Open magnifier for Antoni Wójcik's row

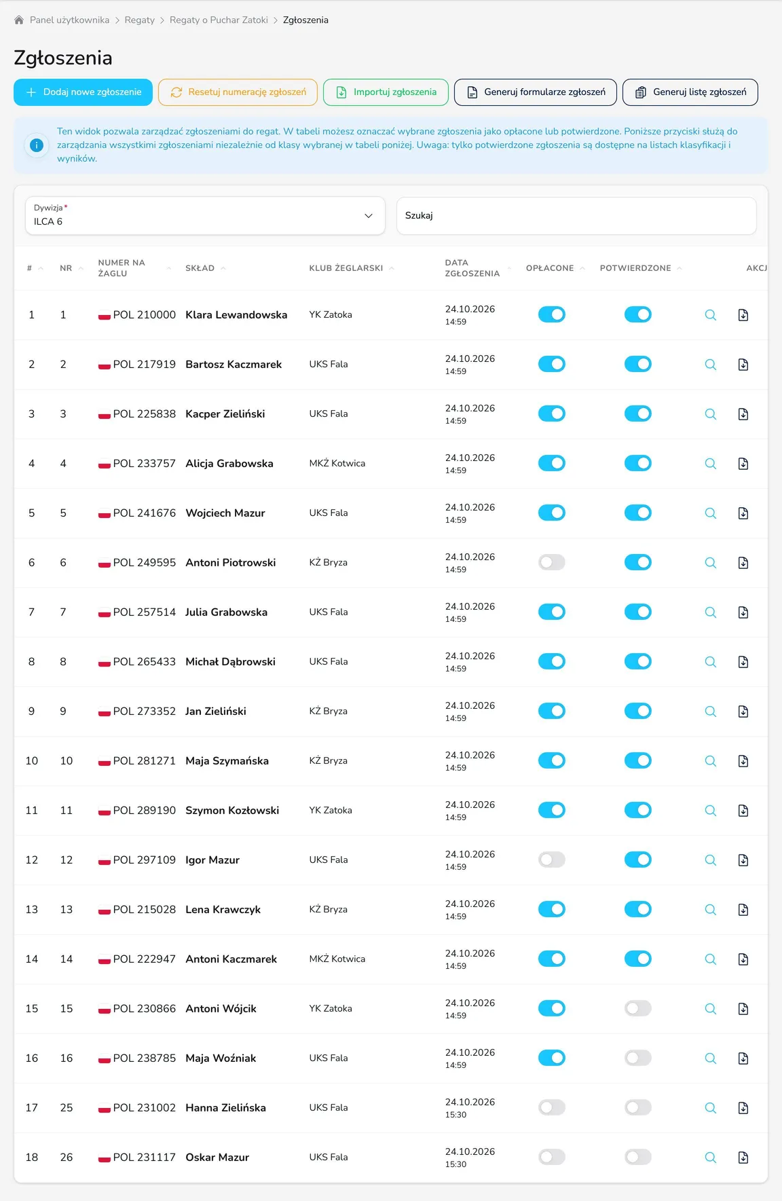click(x=711, y=1009)
